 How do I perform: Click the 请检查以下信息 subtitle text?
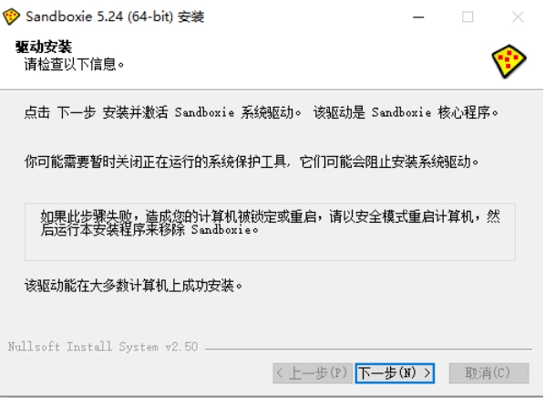coord(74,64)
